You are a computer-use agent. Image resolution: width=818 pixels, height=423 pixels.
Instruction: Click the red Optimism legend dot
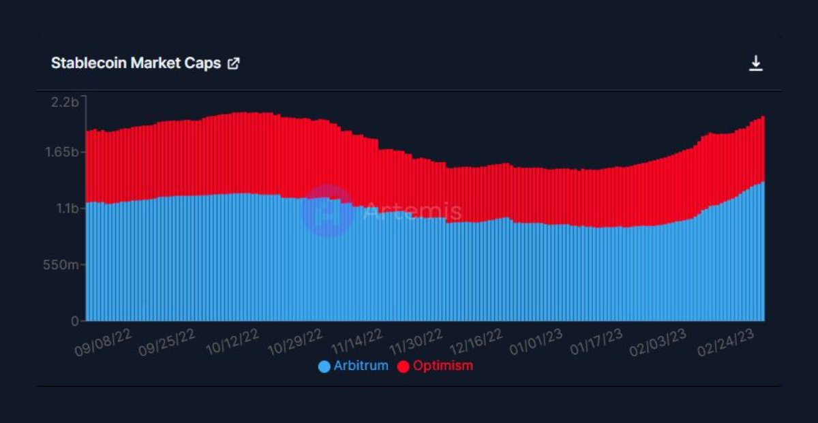click(404, 366)
